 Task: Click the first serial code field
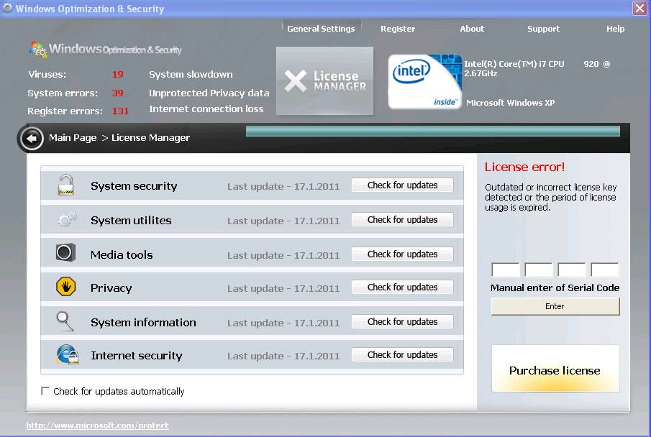(x=505, y=270)
